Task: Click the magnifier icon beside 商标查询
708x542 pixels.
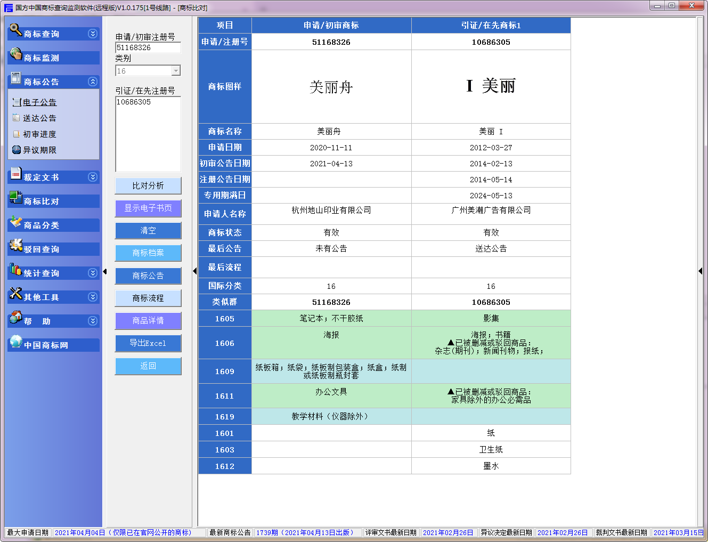Action: (x=15, y=30)
